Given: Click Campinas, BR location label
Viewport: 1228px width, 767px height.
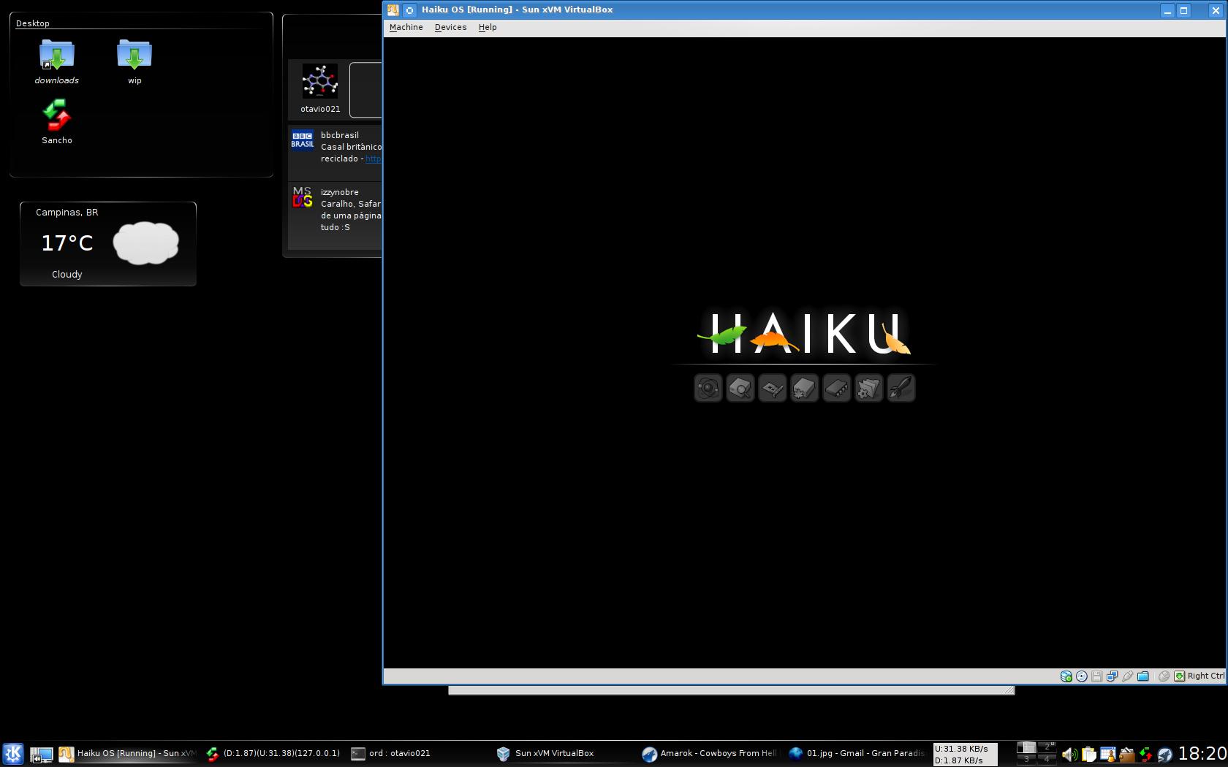Looking at the screenshot, I should coord(67,212).
